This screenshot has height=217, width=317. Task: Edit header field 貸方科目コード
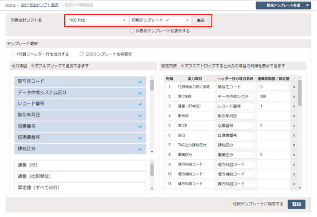pos(236,184)
